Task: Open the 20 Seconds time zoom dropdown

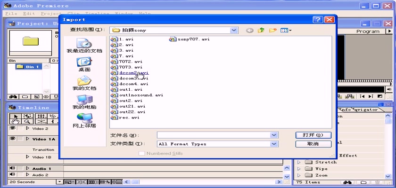Action: [59, 182]
